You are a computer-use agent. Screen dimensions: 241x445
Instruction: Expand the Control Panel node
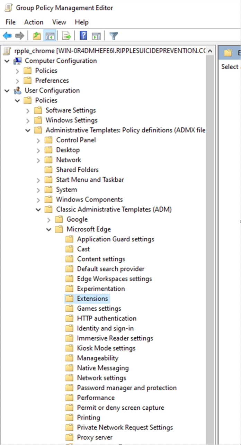[x=38, y=140]
